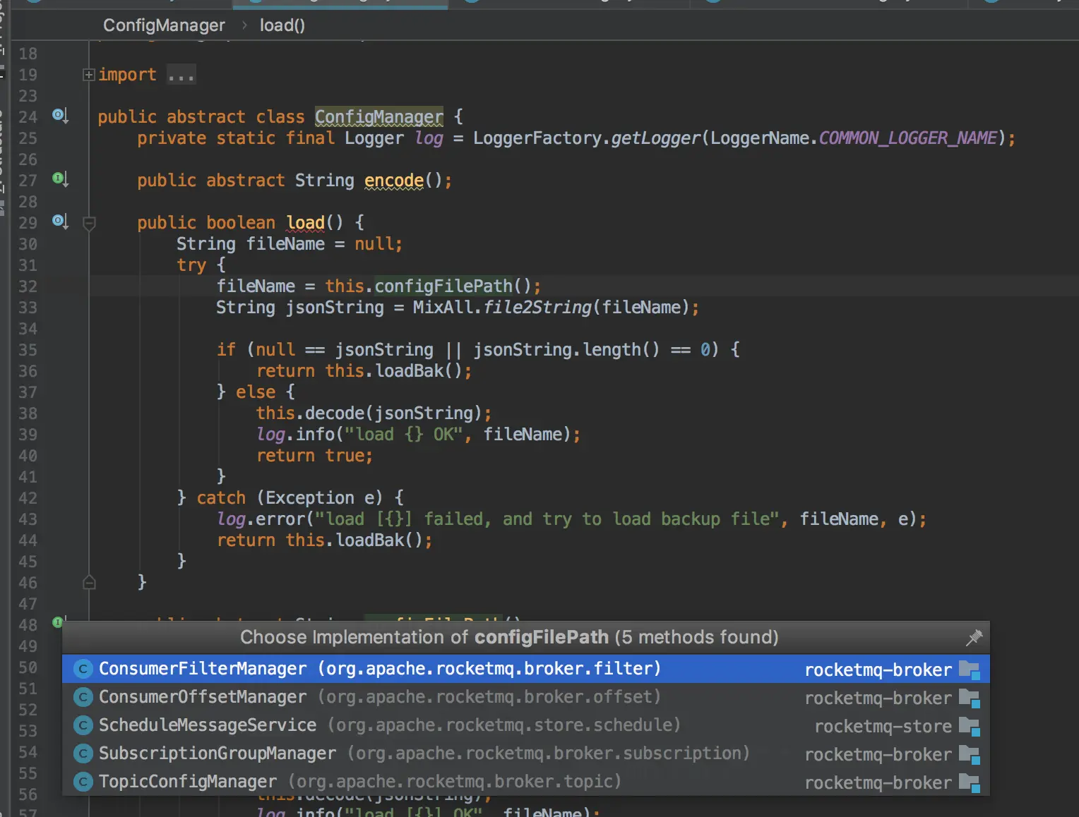
Task: Expand the folded import block
Action: [x=89, y=75]
